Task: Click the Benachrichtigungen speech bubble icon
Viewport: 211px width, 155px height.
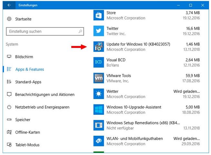Action: coord(9,95)
